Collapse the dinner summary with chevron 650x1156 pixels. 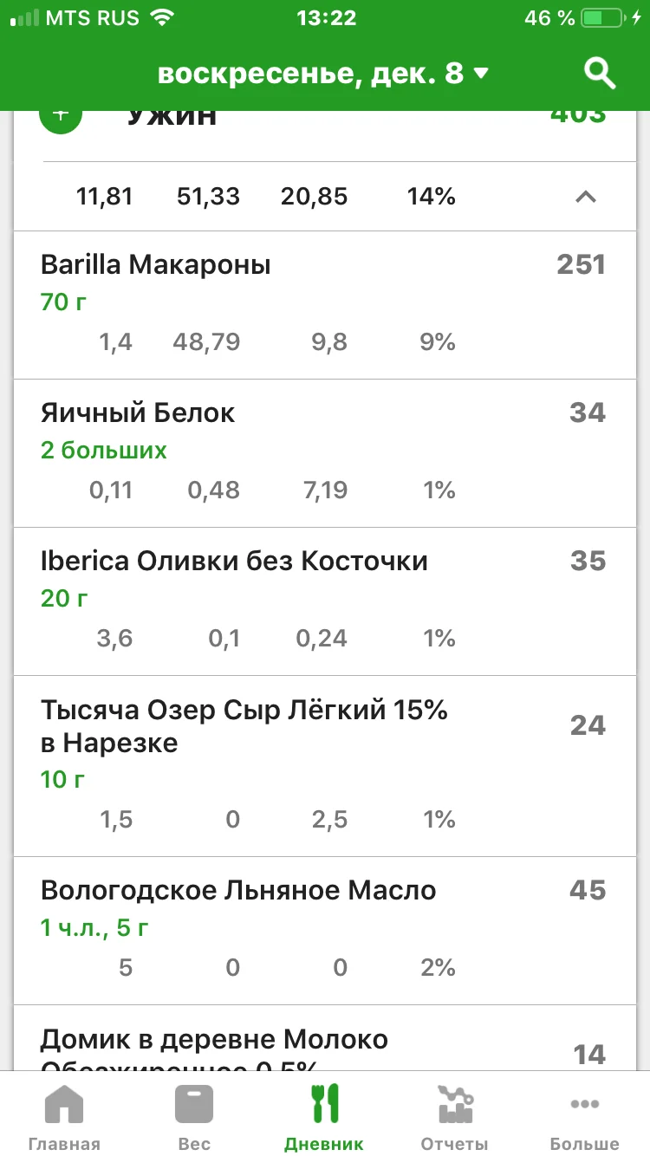tap(586, 197)
